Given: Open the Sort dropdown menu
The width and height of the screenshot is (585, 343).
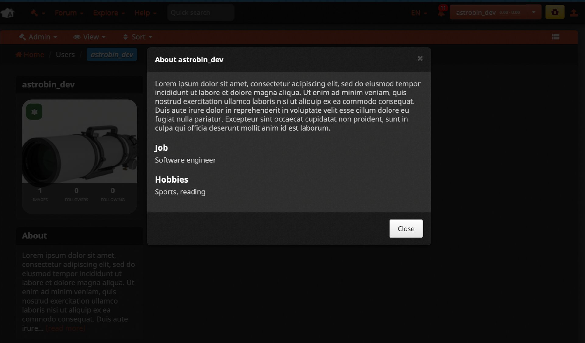Looking at the screenshot, I should tap(138, 37).
